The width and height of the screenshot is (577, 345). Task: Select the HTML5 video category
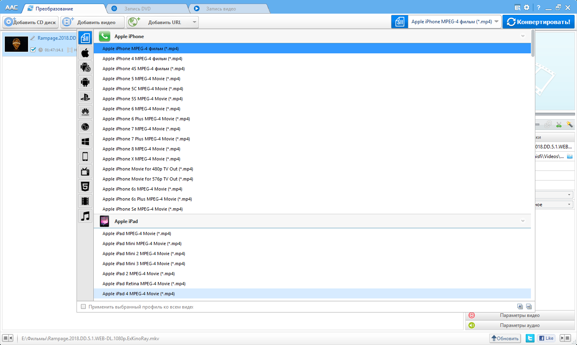85,186
